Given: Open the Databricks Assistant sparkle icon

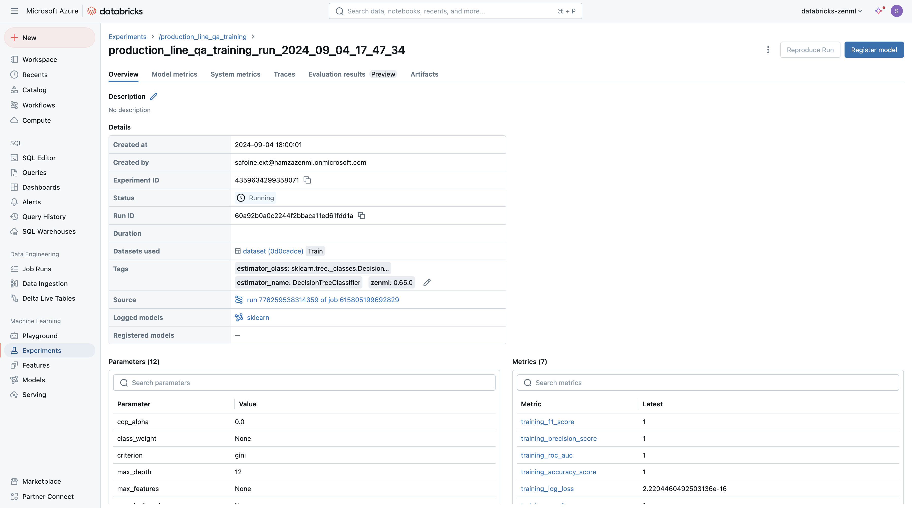Looking at the screenshot, I should pos(879,11).
